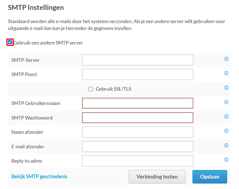
Task: Click info icon for Naam afzender
Action: (226, 131)
